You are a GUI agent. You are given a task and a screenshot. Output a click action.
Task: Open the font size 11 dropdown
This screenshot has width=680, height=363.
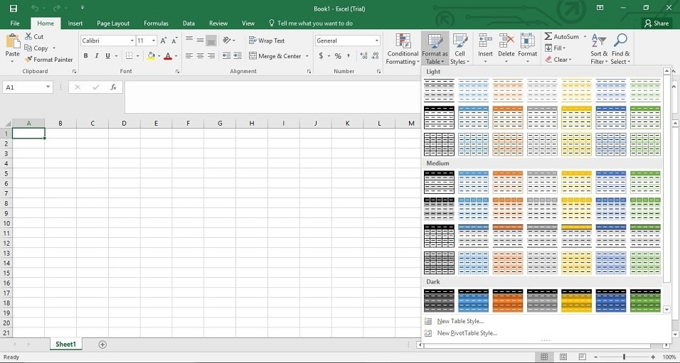[x=154, y=40]
